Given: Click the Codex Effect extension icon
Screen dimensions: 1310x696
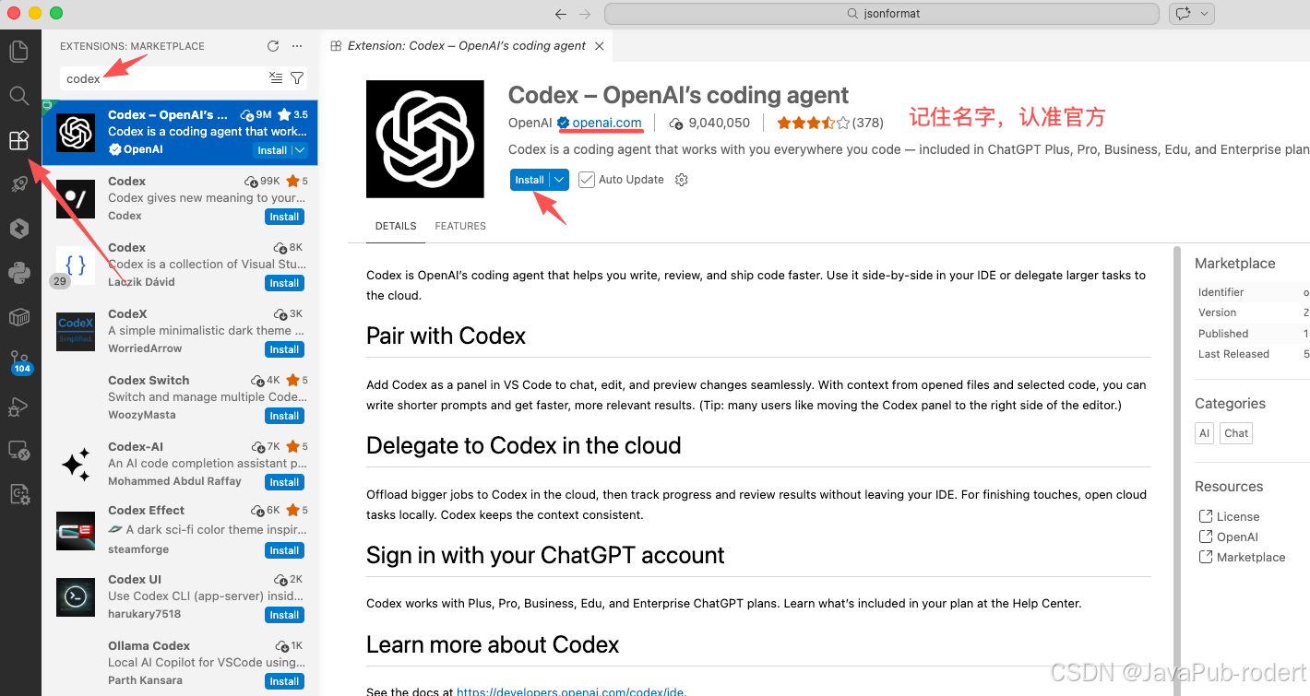Looking at the screenshot, I should pos(76,531).
